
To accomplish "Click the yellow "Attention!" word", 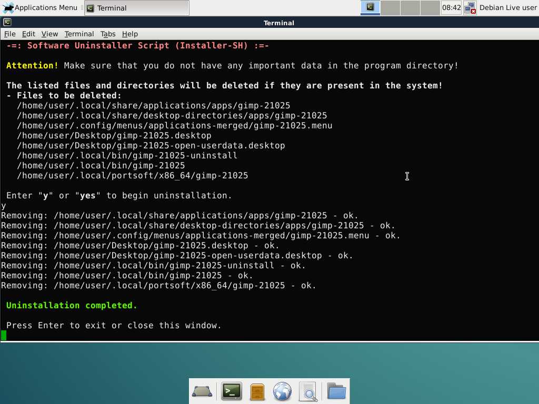I will pos(32,66).
